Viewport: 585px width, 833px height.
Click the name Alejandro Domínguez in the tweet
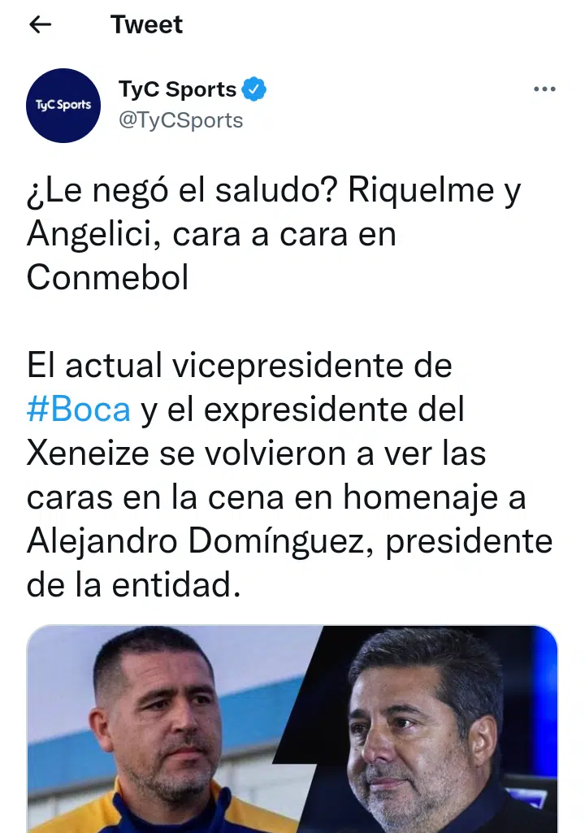tap(201, 542)
